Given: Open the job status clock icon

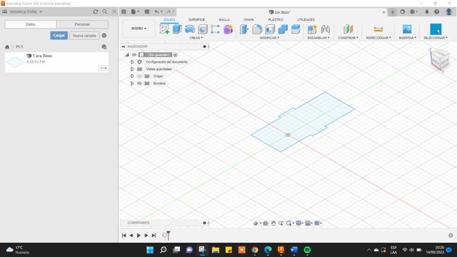Looking at the screenshot, I should tap(413, 12).
